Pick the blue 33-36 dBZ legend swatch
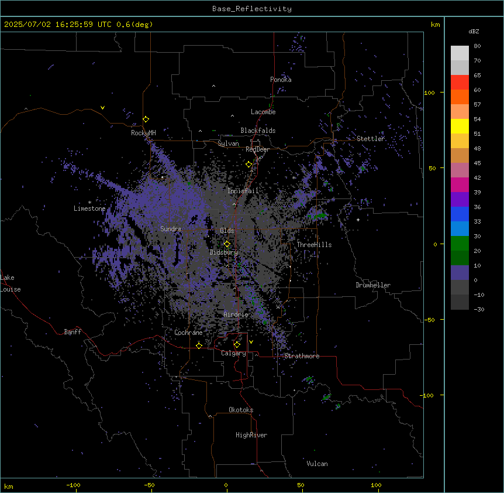Viewport: 504px width, 493px height. [460, 214]
